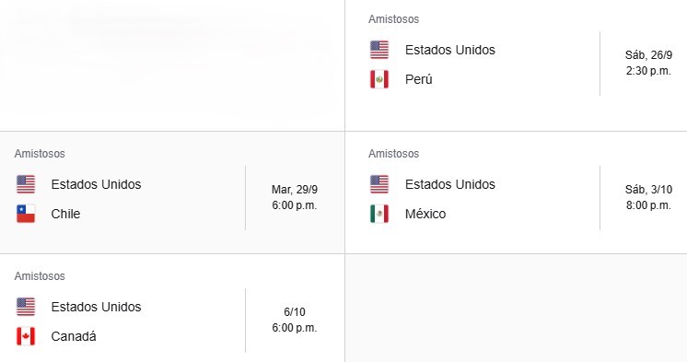Click the 6/10 6:00 p.m. match time
Image resolution: width=687 pixels, height=362 pixels.
295,320
